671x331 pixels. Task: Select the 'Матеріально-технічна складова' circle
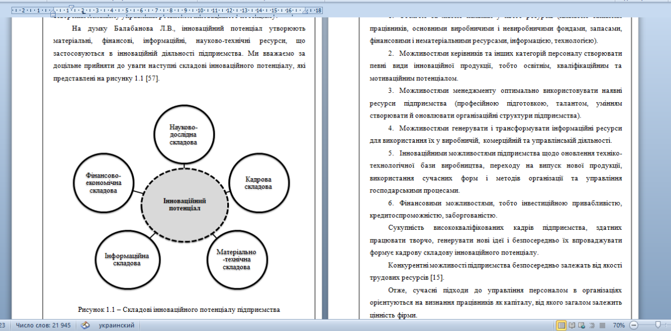coord(236,260)
